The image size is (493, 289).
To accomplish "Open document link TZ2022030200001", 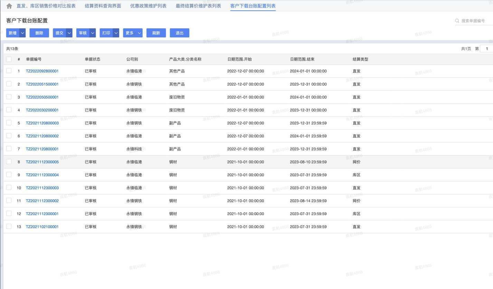I will click(42, 110).
